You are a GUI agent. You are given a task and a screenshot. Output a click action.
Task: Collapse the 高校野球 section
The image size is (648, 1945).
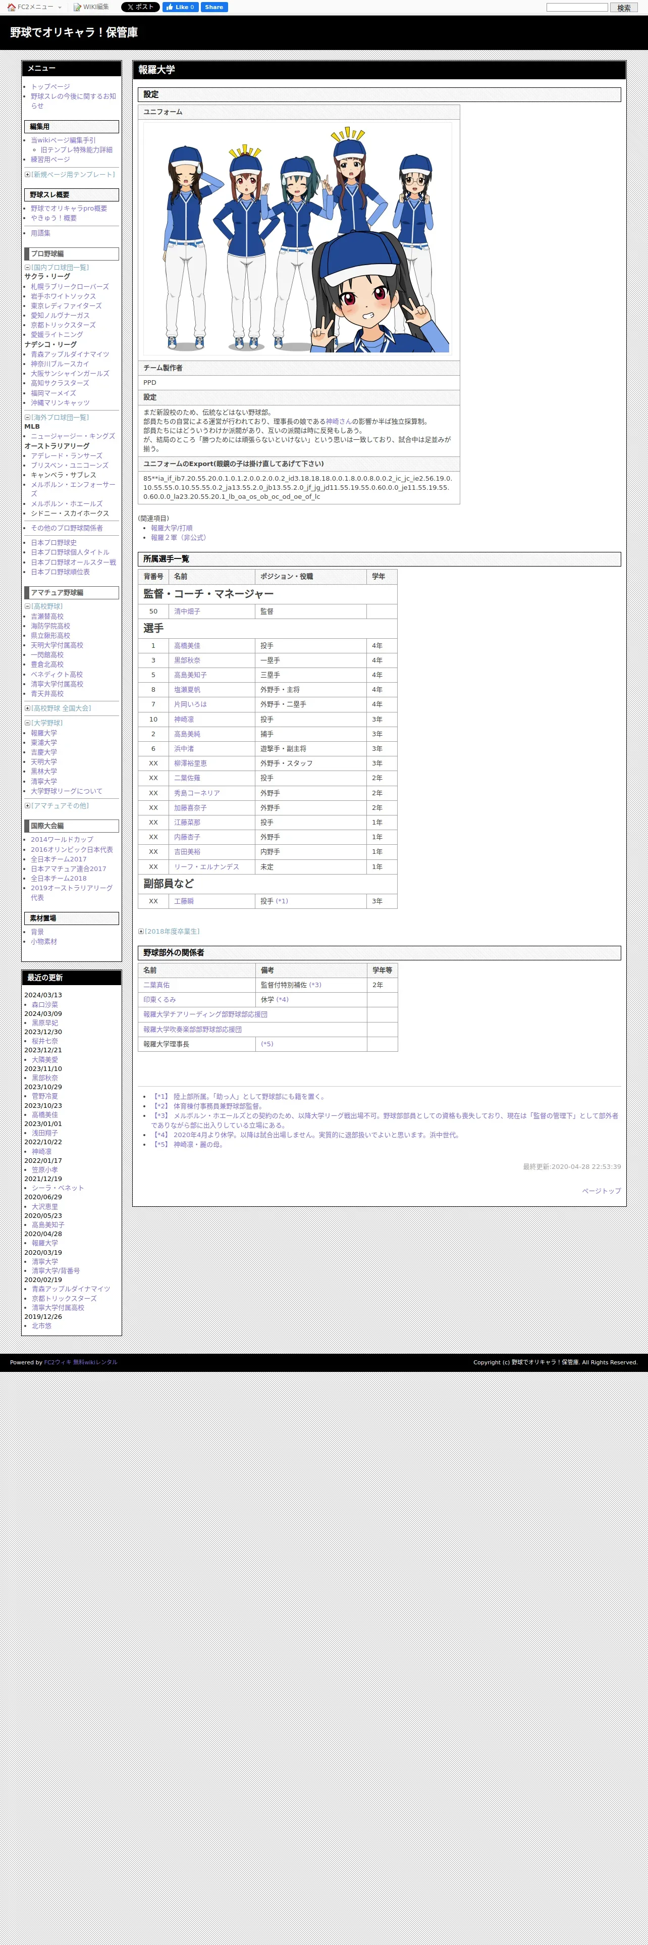click(x=27, y=606)
